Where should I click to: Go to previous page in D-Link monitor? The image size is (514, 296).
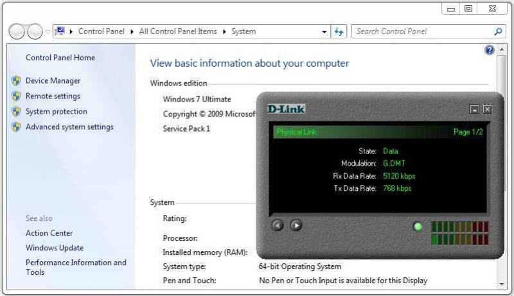278,225
